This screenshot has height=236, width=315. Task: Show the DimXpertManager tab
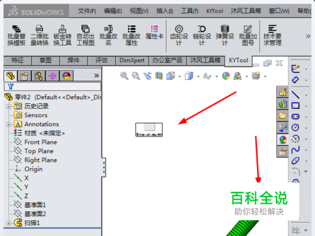[x=52, y=76]
